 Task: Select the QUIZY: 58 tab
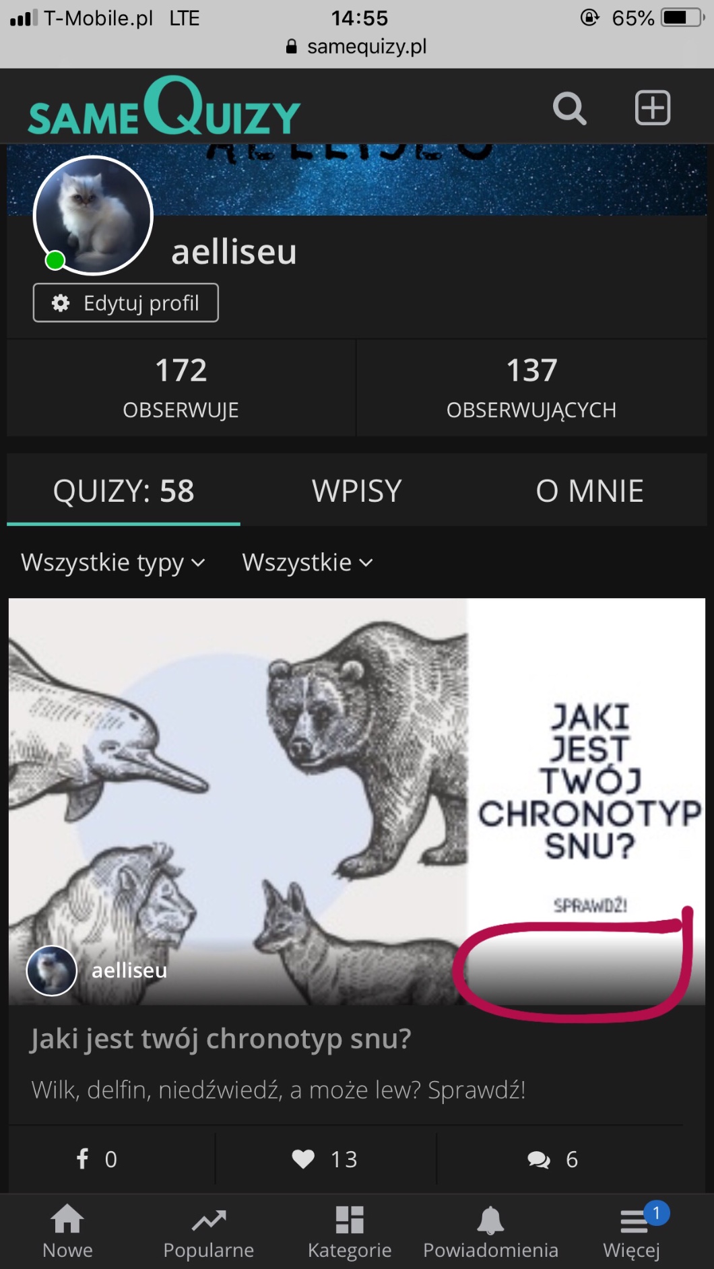point(123,490)
